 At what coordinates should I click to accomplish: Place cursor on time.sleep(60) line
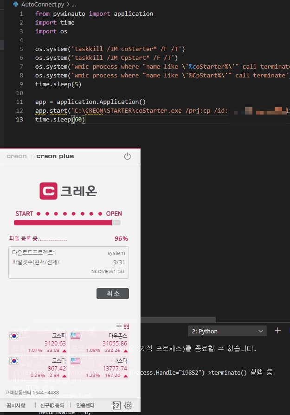(60, 119)
